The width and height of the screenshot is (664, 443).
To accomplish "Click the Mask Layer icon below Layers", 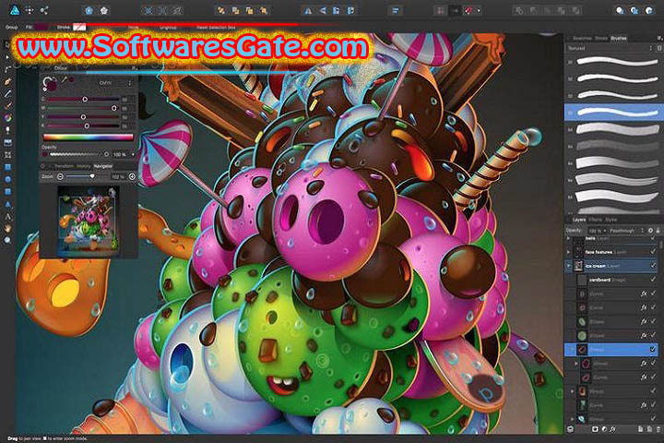I will (595, 429).
